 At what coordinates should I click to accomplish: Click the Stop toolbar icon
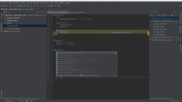click(46, 6)
